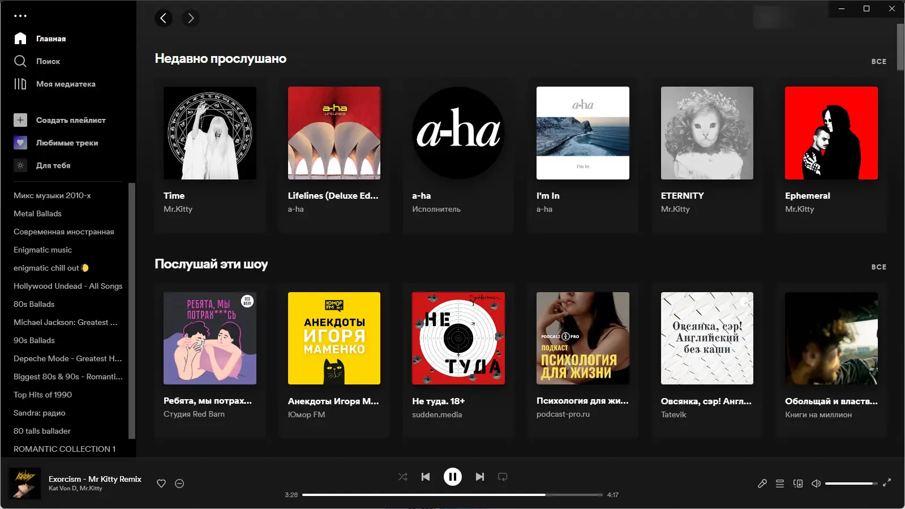The image size is (905, 509).
Task: Pause the current track
Action: click(x=453, y=477)
